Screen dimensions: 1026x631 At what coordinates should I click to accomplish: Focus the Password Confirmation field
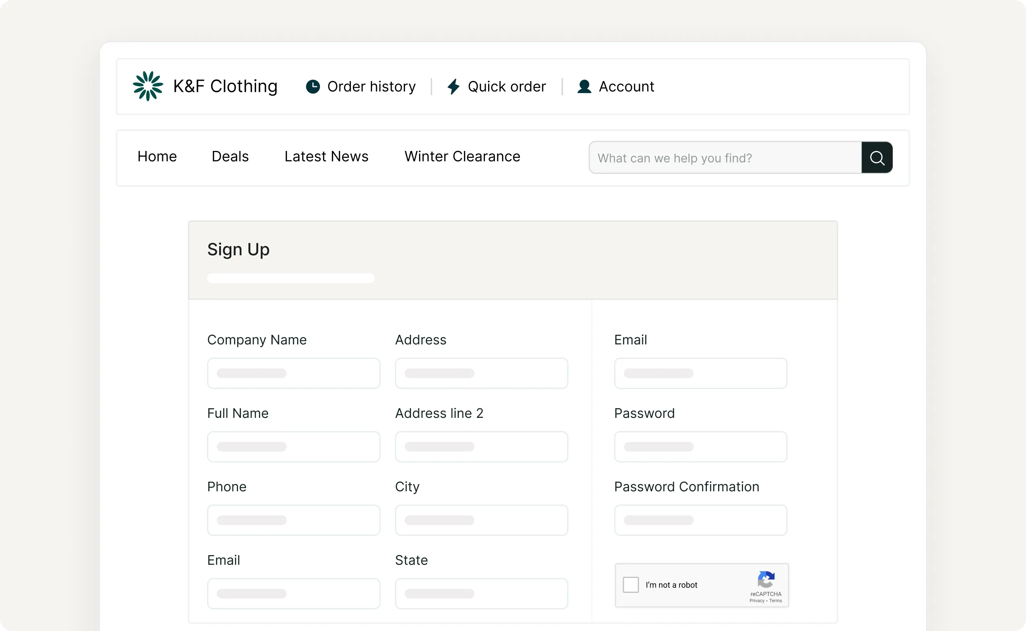[700, 520]
